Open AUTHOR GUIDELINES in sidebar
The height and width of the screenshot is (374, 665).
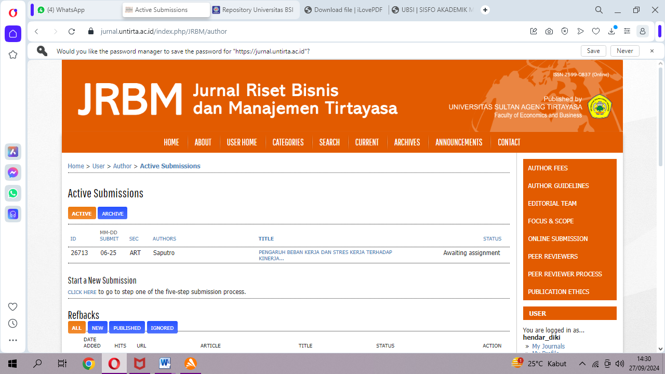(558, 186)
